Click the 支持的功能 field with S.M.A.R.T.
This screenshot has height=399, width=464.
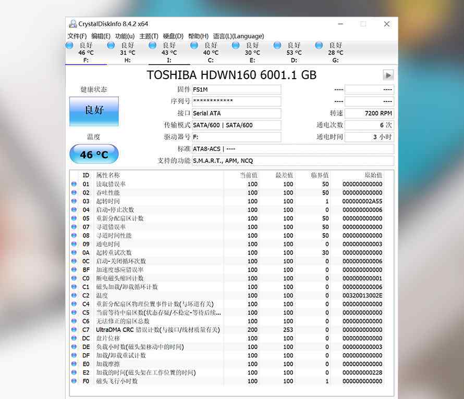pyautogui.click(x=293, y=161)
